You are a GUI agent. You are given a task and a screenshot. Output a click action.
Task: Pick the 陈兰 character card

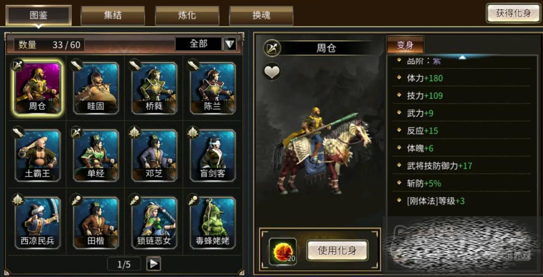tap(212, 88)
